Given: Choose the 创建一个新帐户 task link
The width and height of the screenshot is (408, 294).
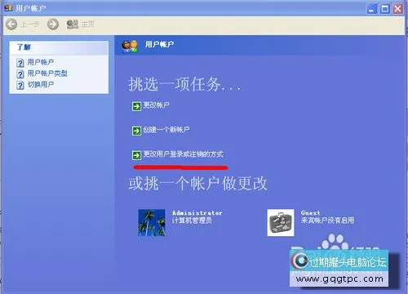Looking at the screenshot, I should 166,130.
